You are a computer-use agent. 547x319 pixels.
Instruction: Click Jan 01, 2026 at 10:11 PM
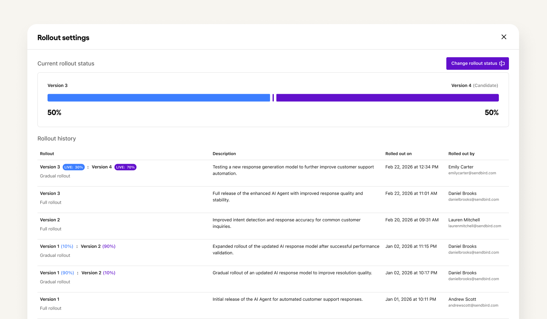tap(411, 299)
